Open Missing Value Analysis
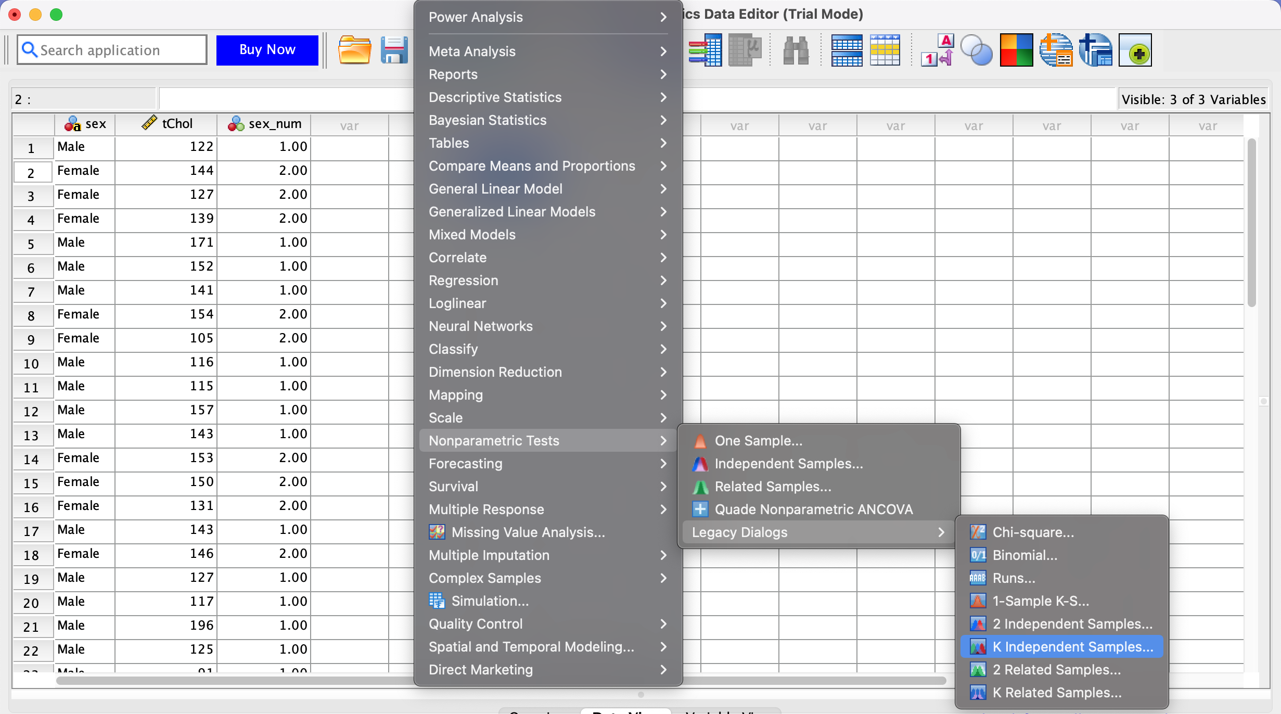 coord(528,532)
